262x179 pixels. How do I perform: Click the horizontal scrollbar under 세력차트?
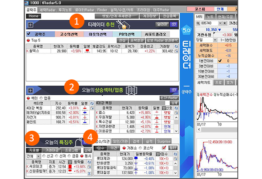tap(217, 129)
